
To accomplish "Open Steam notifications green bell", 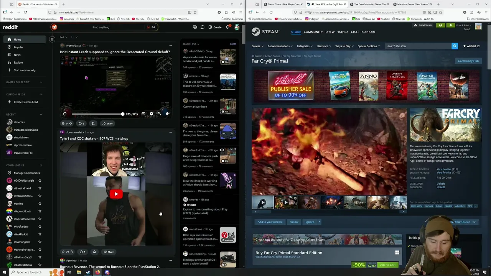I will (x=450, y=25).
